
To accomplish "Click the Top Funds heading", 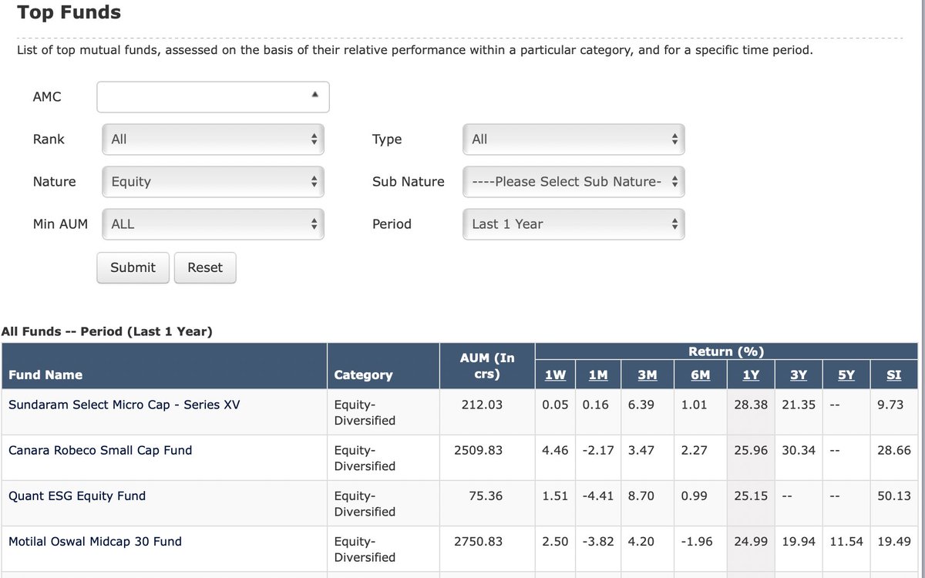I will point(69,12).
